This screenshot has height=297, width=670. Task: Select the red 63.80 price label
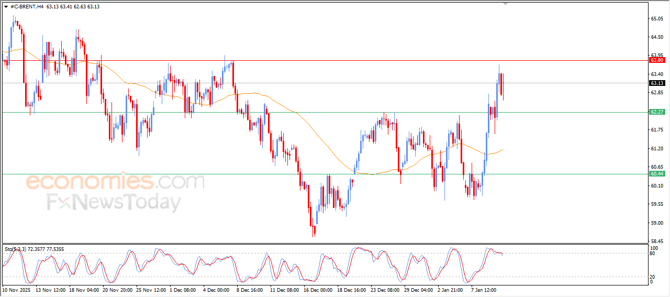coord(656,60)
